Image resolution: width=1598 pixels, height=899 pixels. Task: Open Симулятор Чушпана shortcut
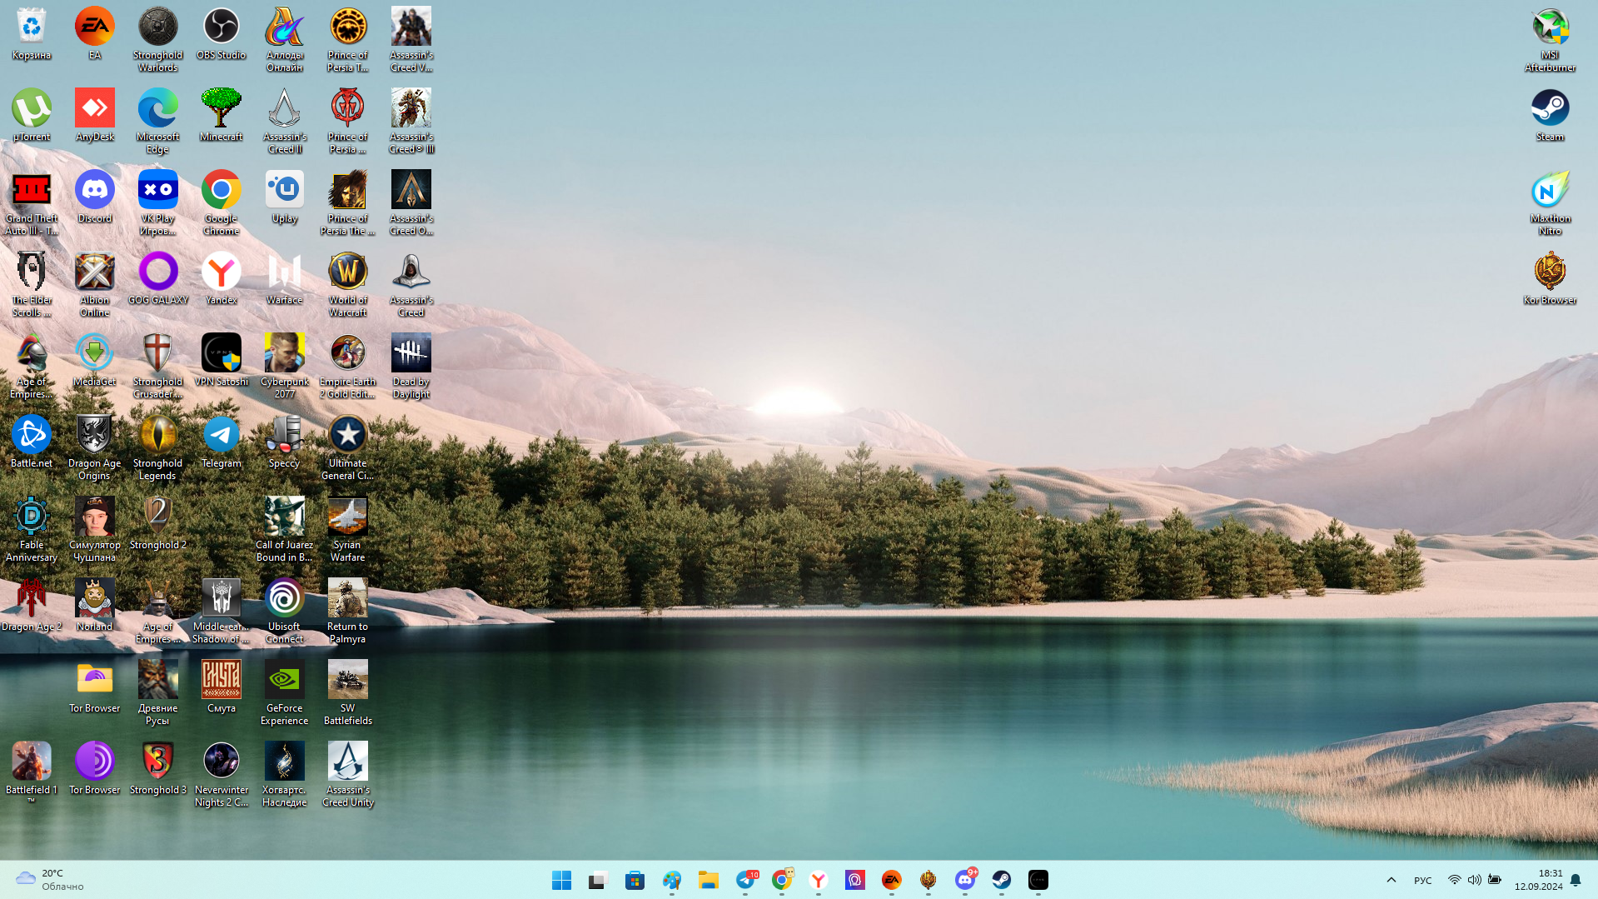tap(95, 530)
